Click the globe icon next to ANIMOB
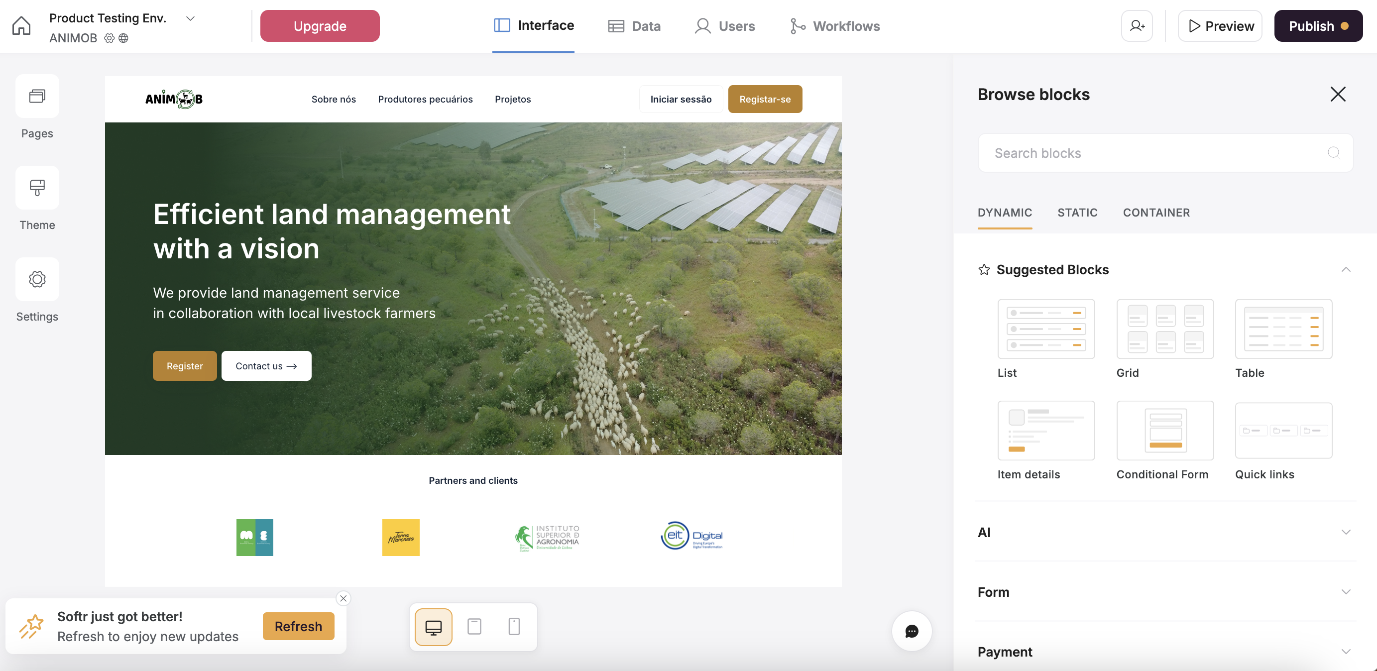1377x671 pixels. pos(123,38)
